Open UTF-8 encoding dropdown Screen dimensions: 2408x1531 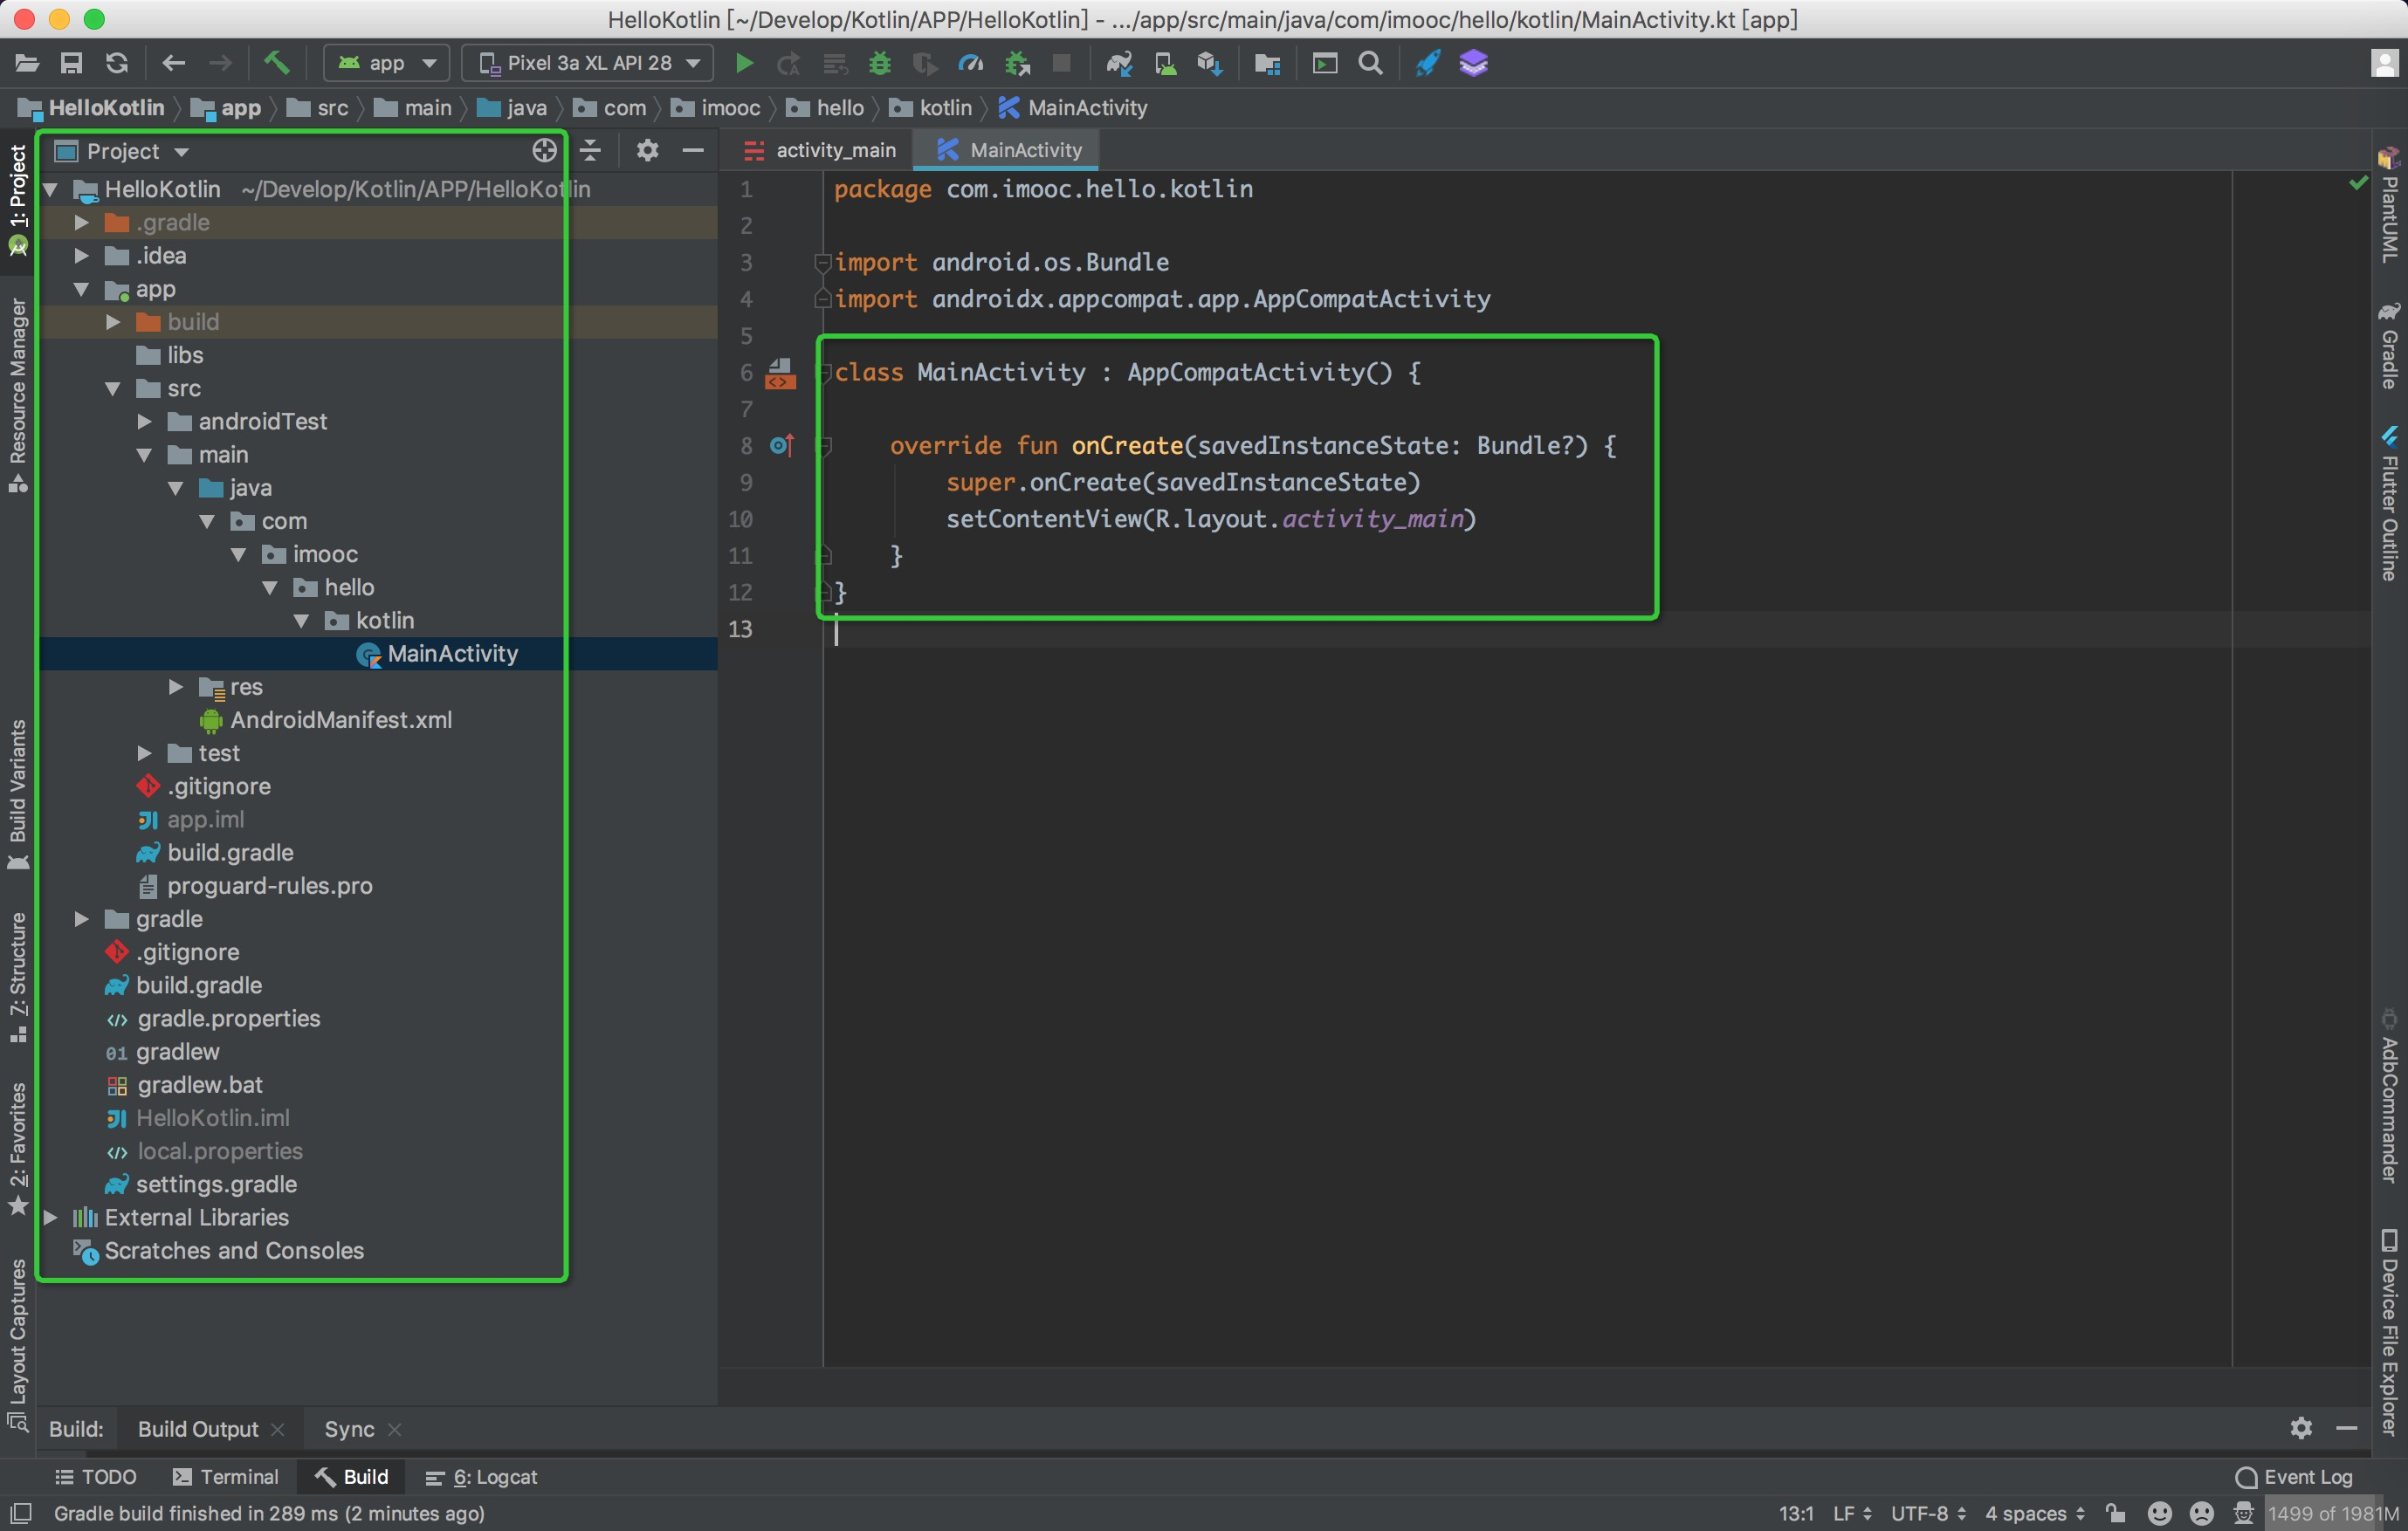[1928, 1514]
